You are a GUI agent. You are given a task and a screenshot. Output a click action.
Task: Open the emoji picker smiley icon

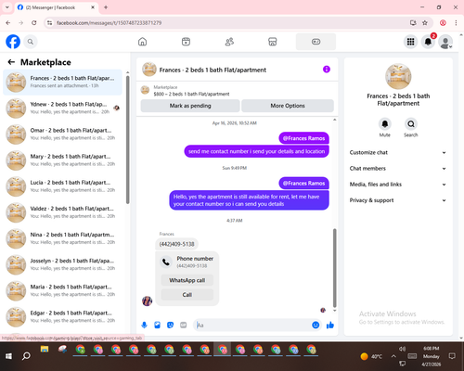(x=316, y=325)
